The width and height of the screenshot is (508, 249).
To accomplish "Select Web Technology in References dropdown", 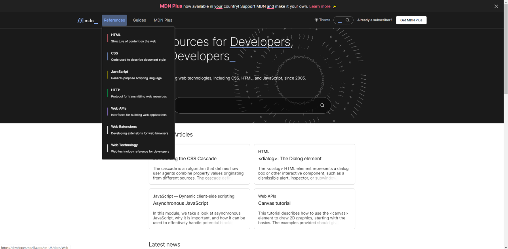I will click(x=138, y=148).
